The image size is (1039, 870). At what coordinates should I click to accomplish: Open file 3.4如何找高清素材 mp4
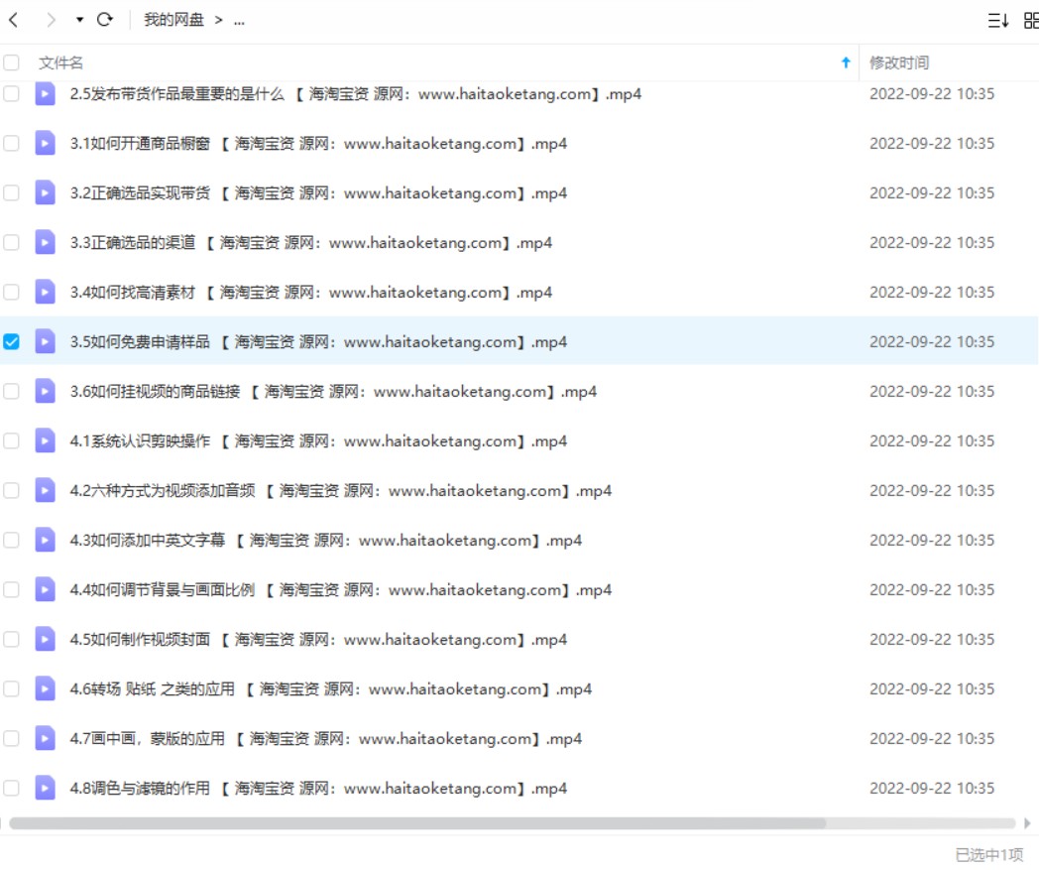[x=310, y=293]
